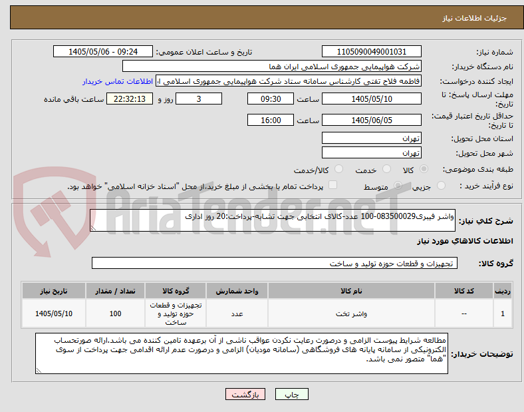This screenshot has height=412, width=524.
Task: Click the validity time field 16:00
Action: point(271,120)
